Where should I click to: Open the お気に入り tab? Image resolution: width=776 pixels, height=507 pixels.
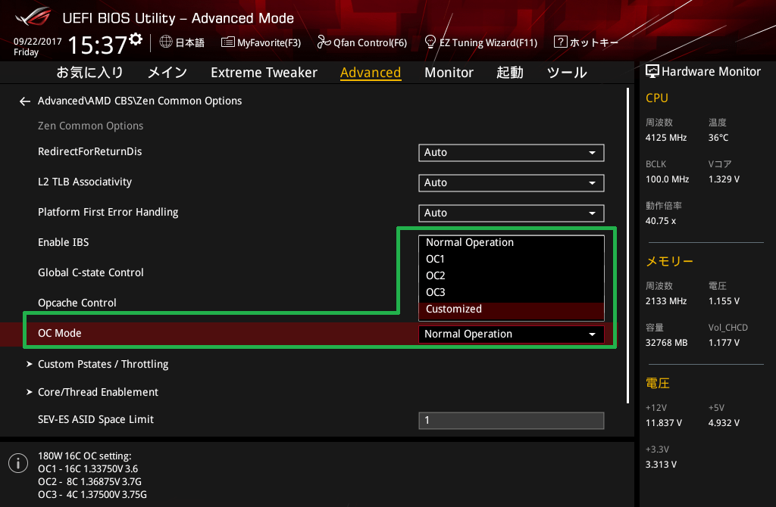coord(89,73)
